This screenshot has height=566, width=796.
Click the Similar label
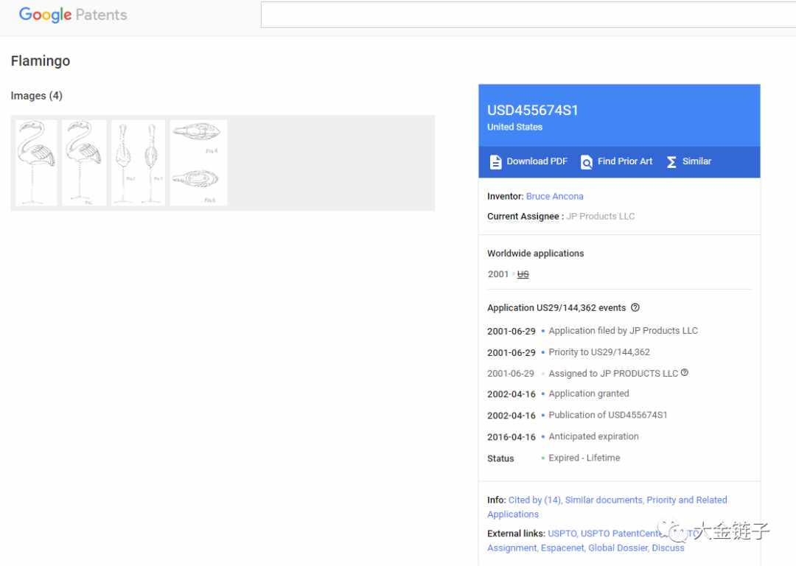pos(696,161)
